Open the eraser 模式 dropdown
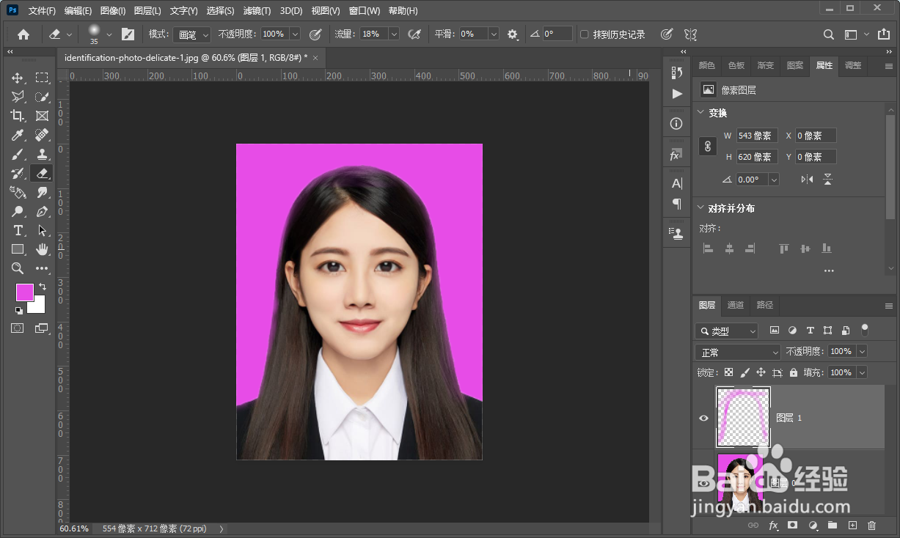The width and height of the screenshot is (900, 538). [192, 34]
